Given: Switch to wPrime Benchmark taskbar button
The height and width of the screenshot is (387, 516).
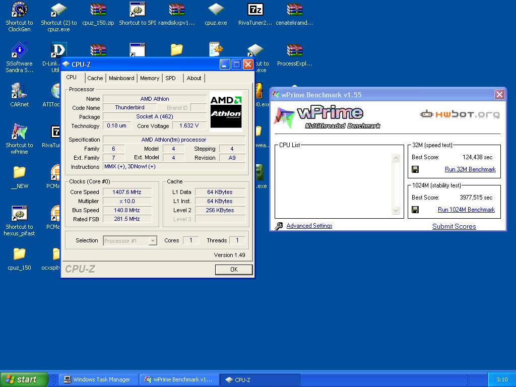Looking at the screenshot, I should coord(179,379).
